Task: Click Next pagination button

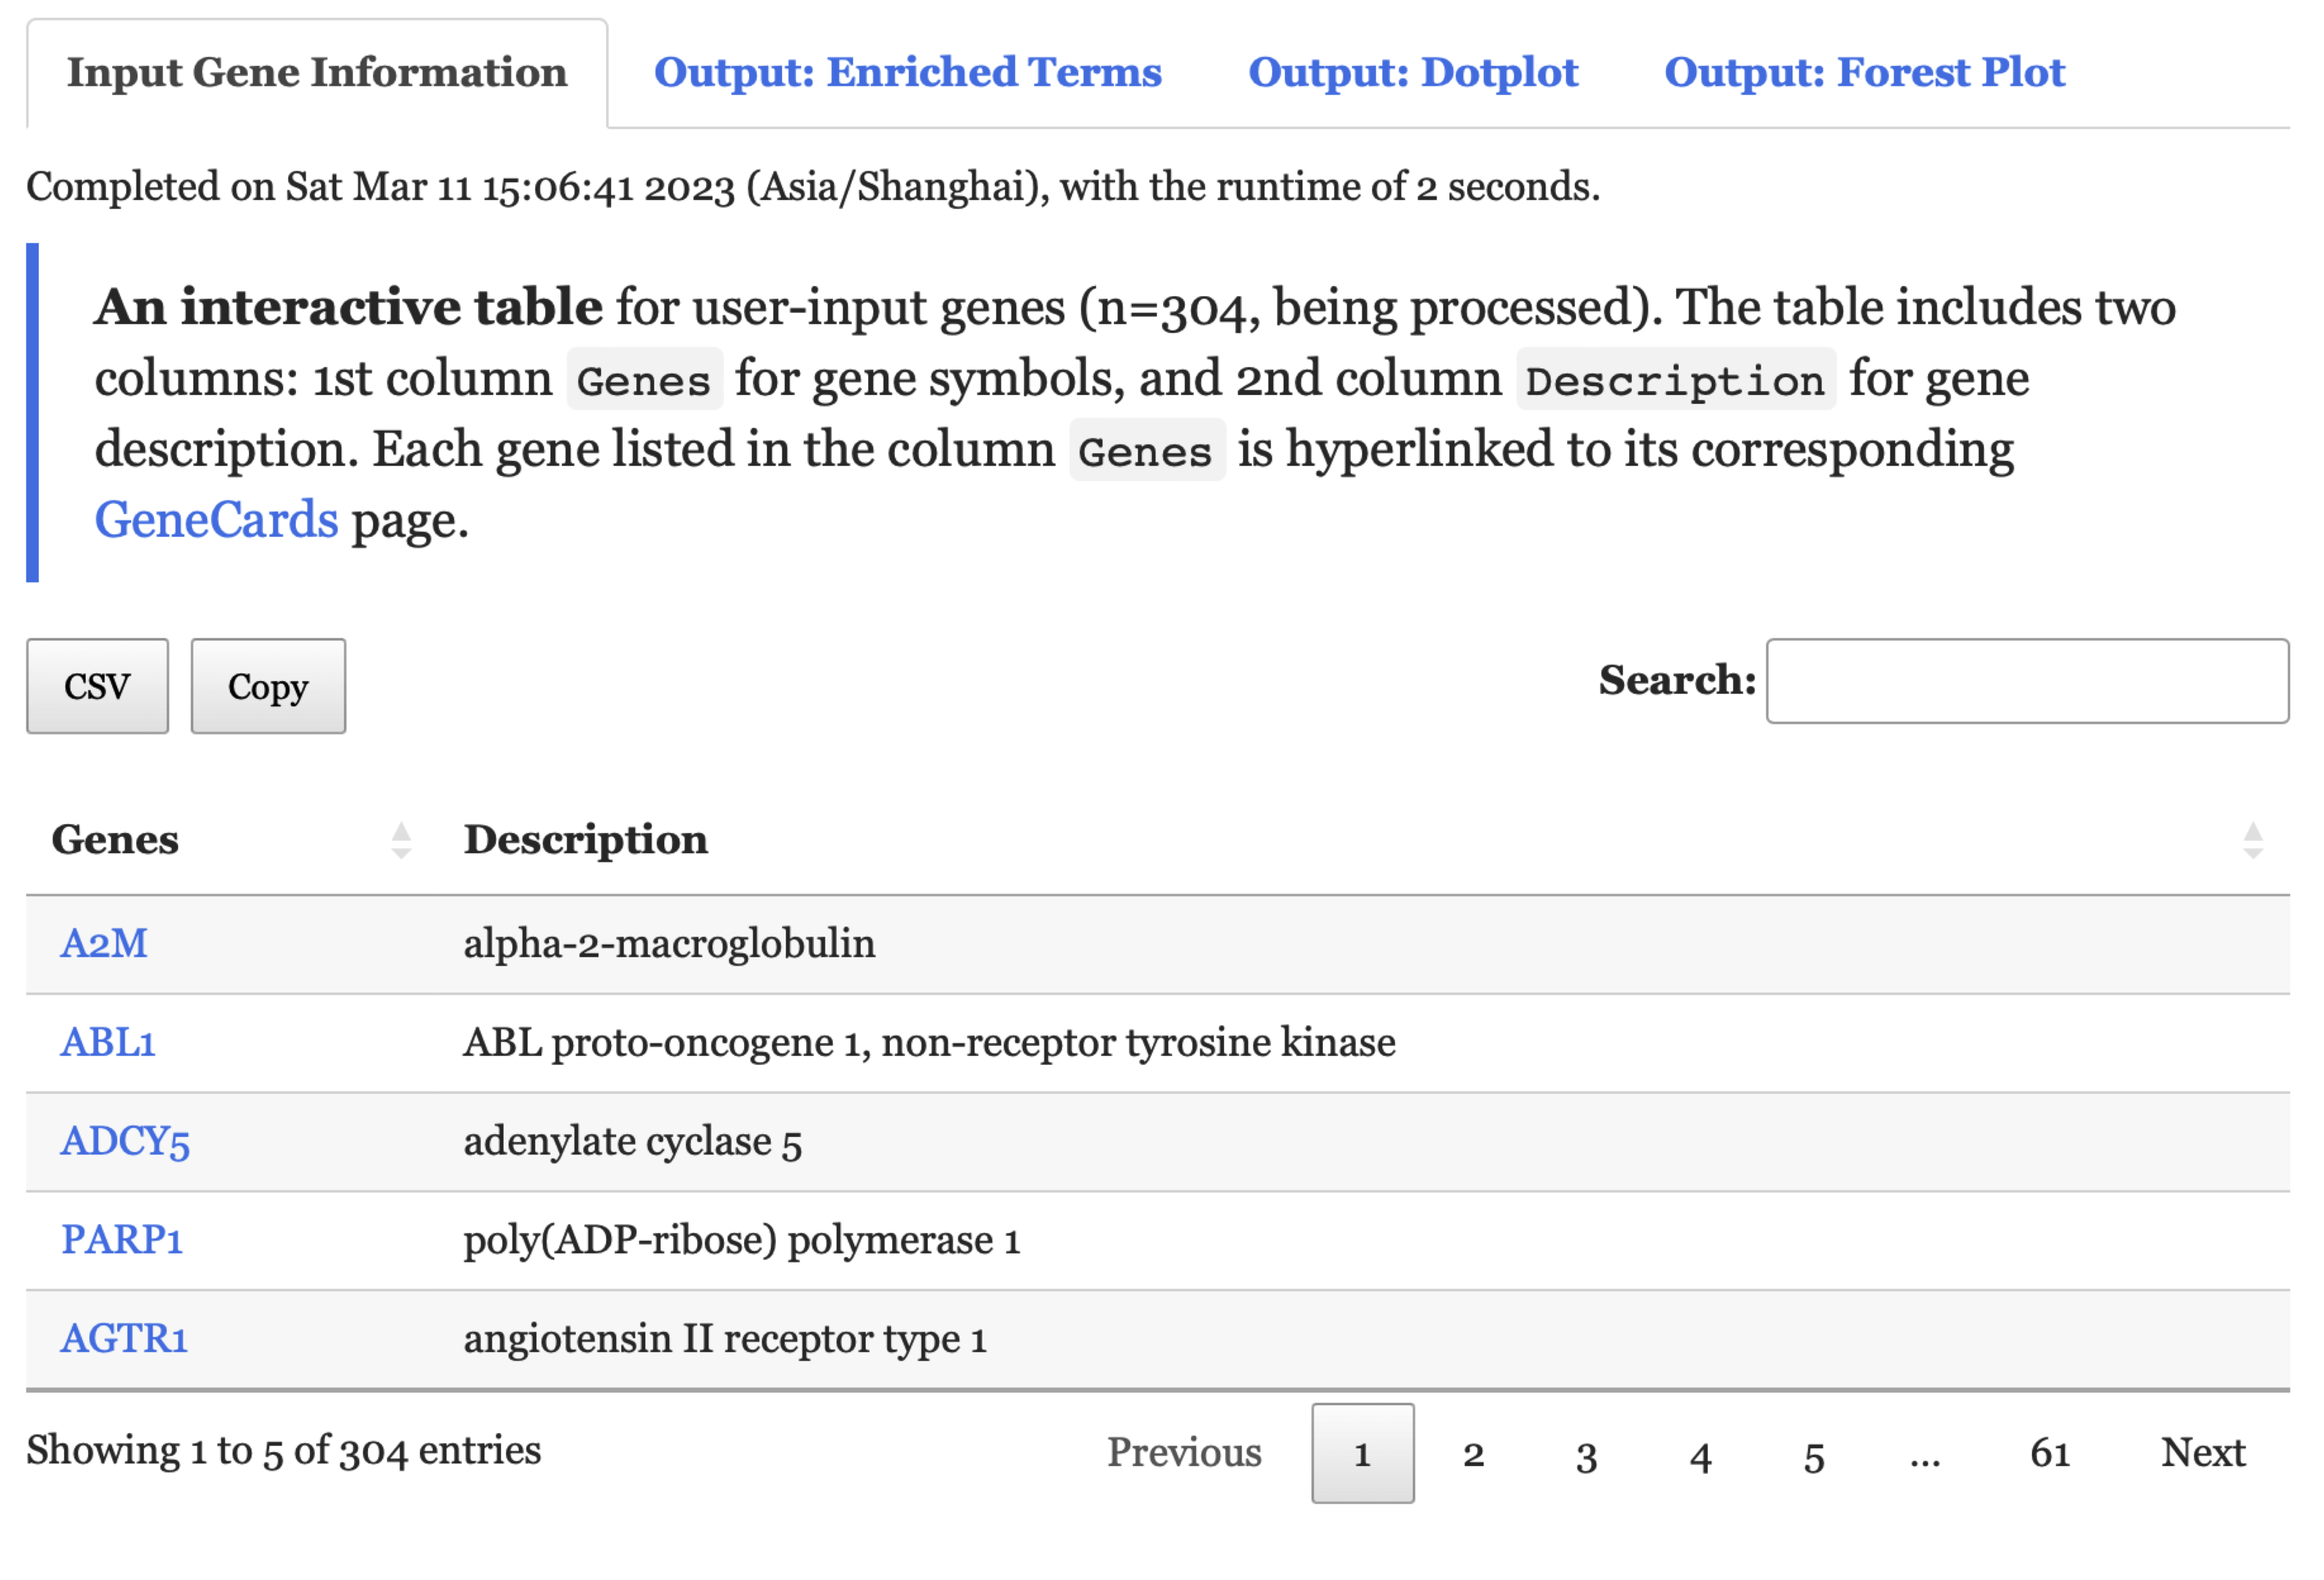Action: 2202,1453
